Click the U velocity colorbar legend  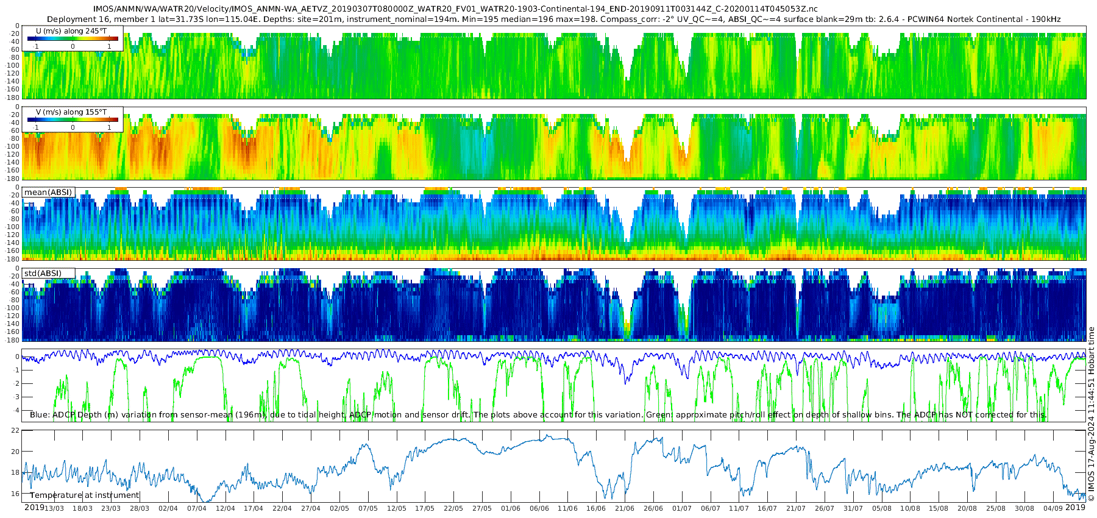click(73, 38)
